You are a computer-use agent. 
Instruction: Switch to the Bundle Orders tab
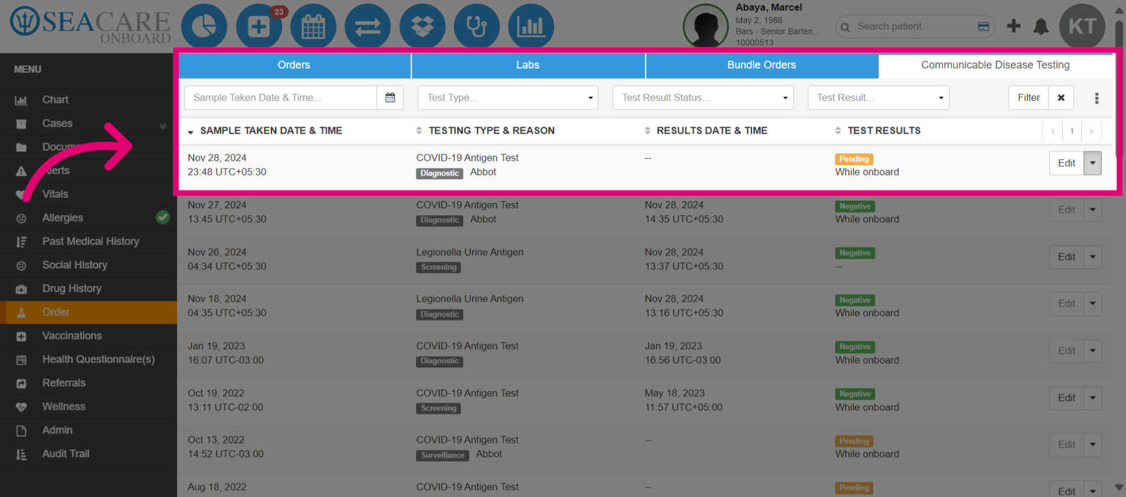pyautogui.click(x=761, y=65)
